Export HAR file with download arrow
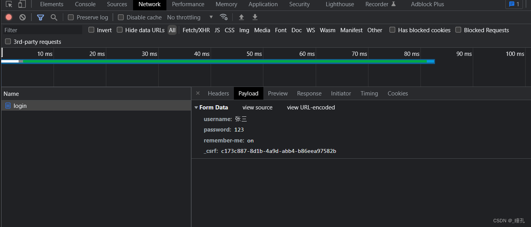 coord(255,17)
